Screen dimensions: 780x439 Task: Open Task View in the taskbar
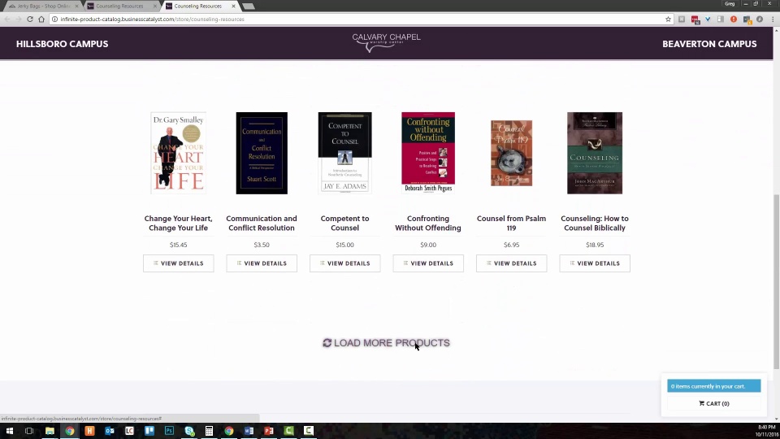tap(29, 431)
